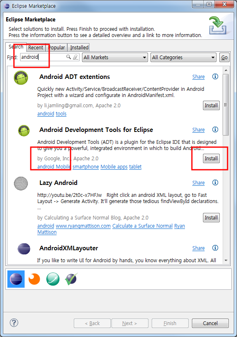The width and height of the screenshot is (237, 337).
Task: Clear the search text with eraser icon
Action: pyautogui.click(x=75, y=57)
